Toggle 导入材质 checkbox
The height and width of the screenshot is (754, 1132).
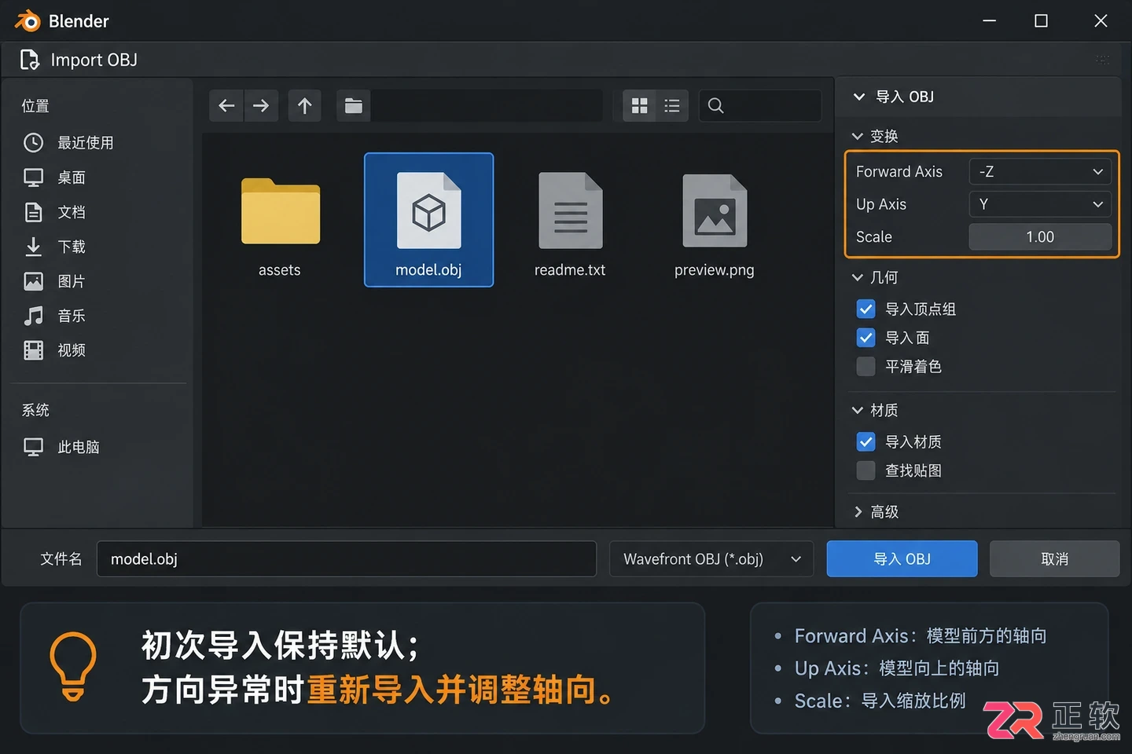[866, 441]
